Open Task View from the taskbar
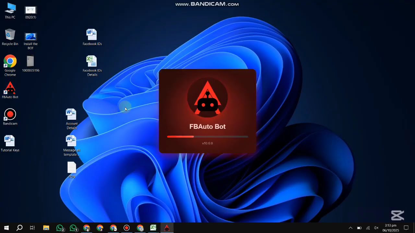Screen dimensions: 415x233 [x=32, y=228]
